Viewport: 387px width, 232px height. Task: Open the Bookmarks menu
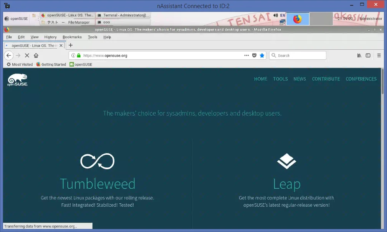point(72,37)
